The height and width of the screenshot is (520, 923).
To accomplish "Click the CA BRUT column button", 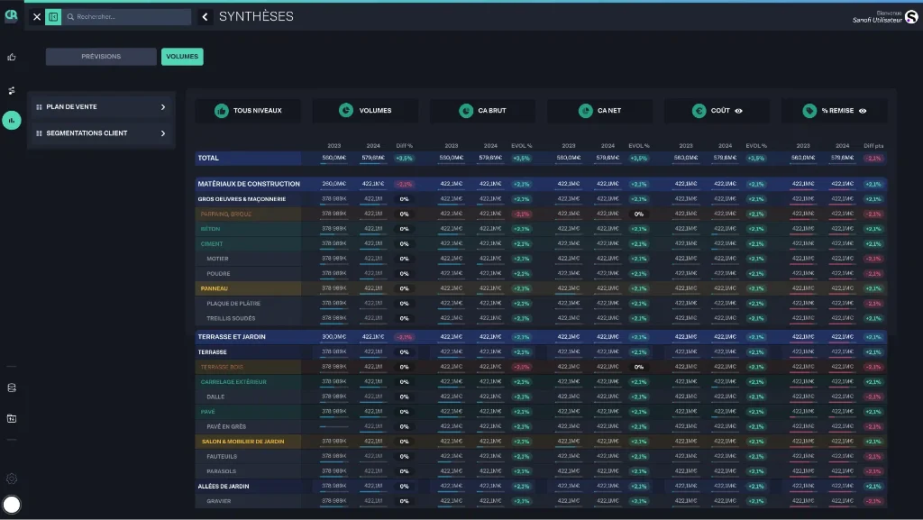I will click(483, 111).
